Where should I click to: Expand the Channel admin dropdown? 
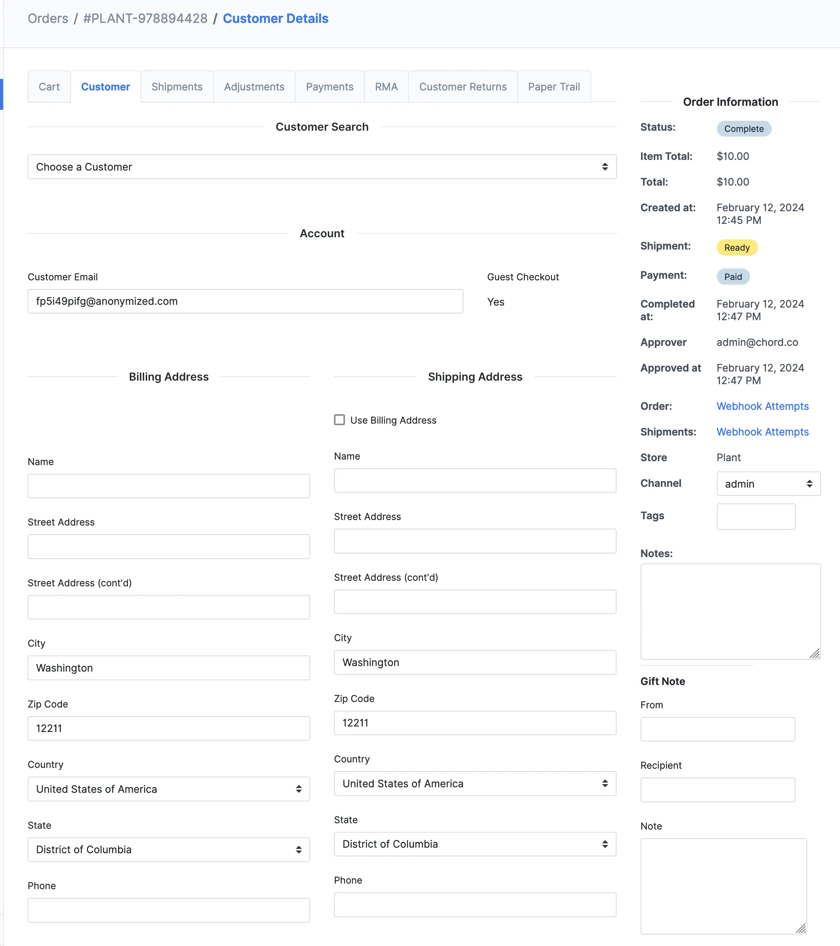[769, 484]
